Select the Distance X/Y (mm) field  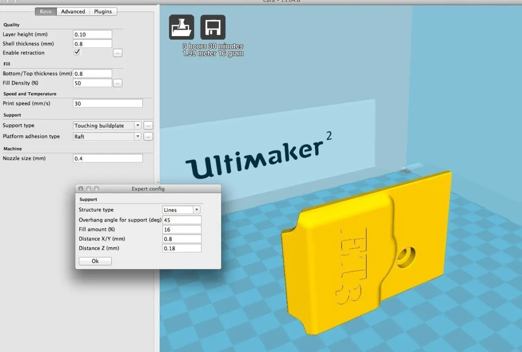pos(182,239)
